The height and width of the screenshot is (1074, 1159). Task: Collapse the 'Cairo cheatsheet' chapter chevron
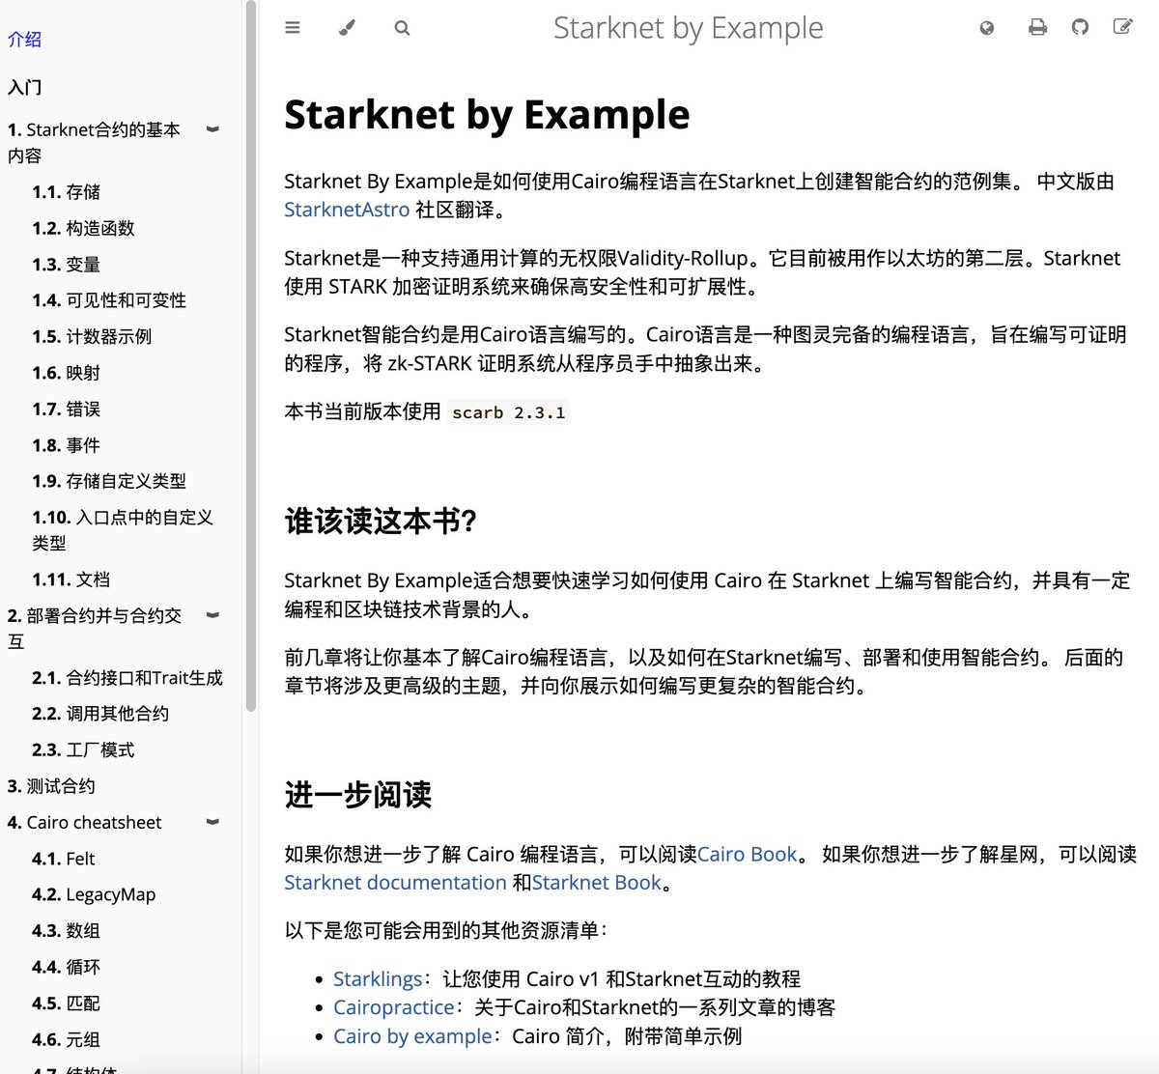213,822
